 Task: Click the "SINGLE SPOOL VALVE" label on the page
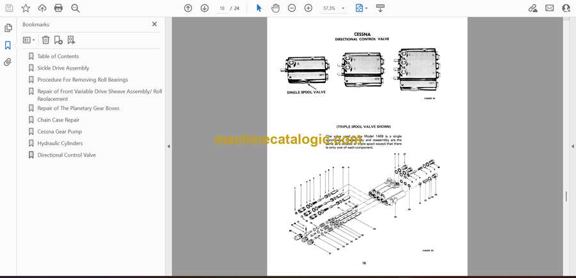pyautogui.click(x=306, y=92)
